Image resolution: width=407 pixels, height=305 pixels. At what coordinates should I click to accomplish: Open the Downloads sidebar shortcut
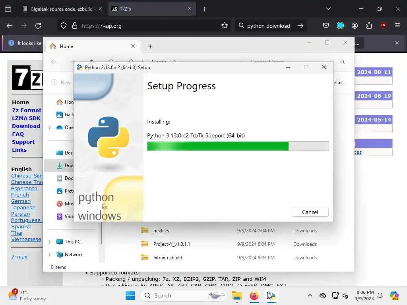coord(65,166)
